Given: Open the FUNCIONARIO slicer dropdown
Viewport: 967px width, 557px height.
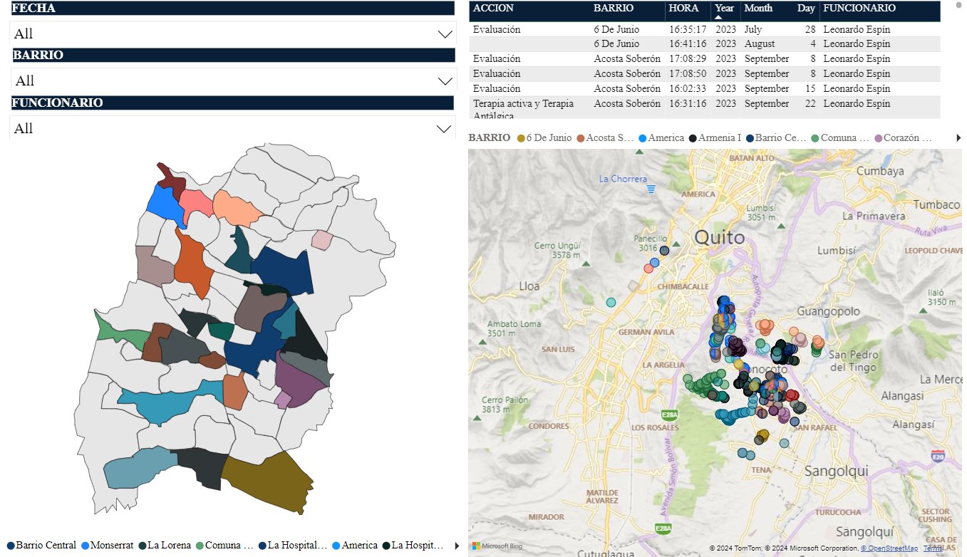Looking at the screenshot, I should [x=445, y=128].
